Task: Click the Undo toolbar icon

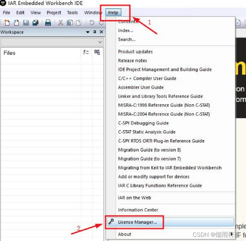Action: pyautogui.click(x=92, y=23)
